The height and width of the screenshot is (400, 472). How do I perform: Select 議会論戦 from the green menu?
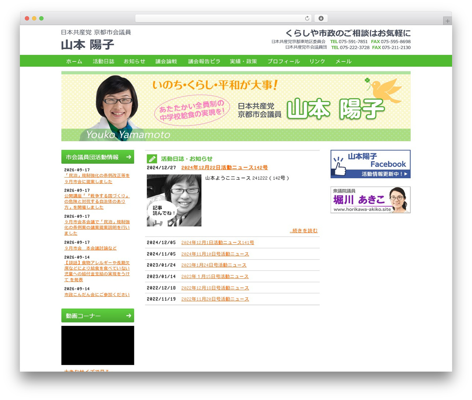tap(166, 61)
